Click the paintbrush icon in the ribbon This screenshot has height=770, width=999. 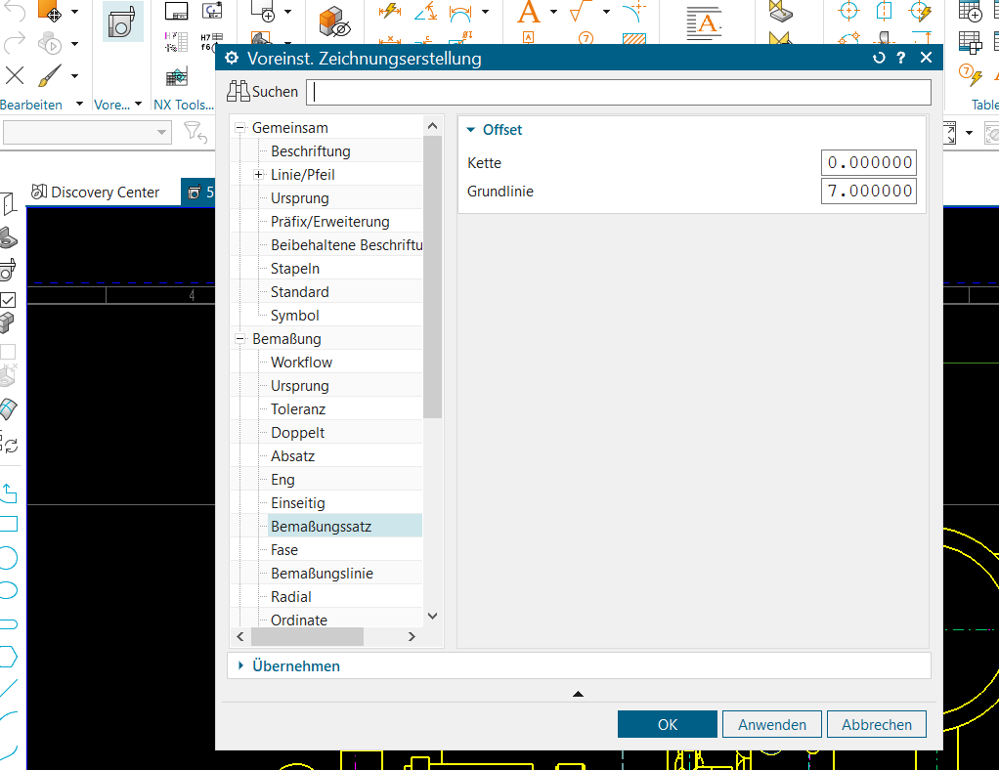point(49,75)
